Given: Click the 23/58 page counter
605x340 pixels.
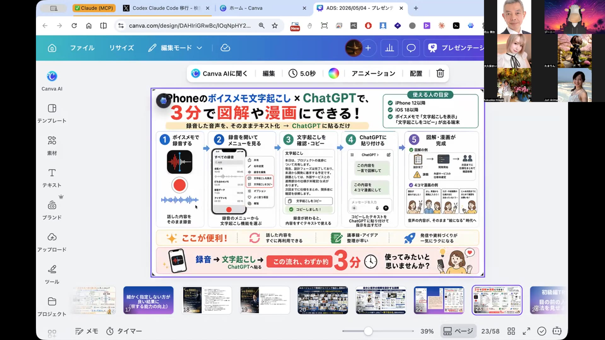Looking at the screenshot, I should coord(490,331).
